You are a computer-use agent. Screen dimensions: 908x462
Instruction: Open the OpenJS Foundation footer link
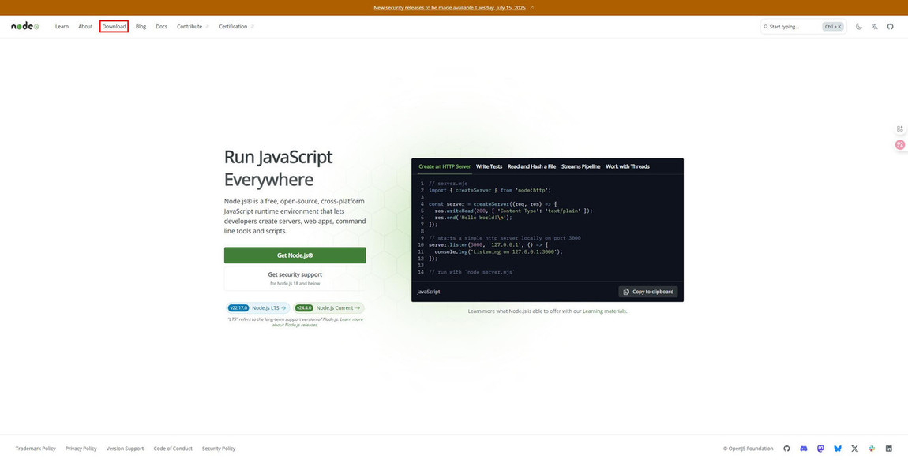pyautogui.click(x=749, y=449)
